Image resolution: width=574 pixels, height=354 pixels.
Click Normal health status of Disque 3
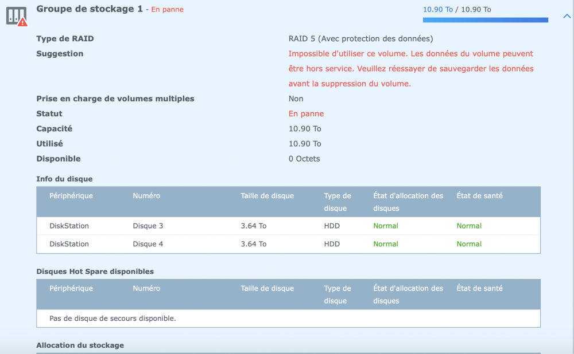point(469,226)
